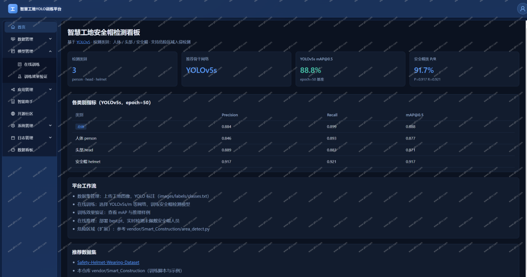Select 在线训练 submenu entry
The image size is (527, 277).
[x=31, y=64]
